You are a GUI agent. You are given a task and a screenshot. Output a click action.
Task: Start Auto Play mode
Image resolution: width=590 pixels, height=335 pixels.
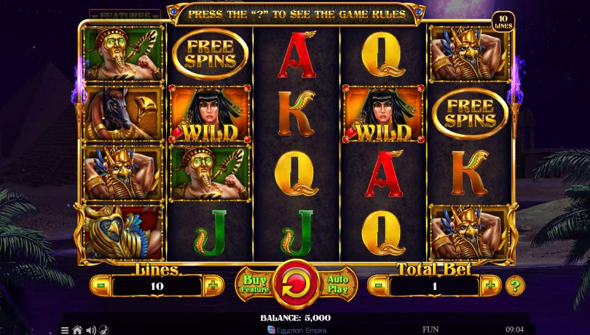click(x=338, y=284)
